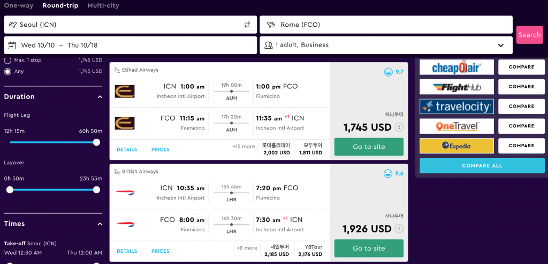The width and height of the screenshot is (548, 264).
Task: Open DETAILS for the British Airways flight
Action: (x=127, y=251)
